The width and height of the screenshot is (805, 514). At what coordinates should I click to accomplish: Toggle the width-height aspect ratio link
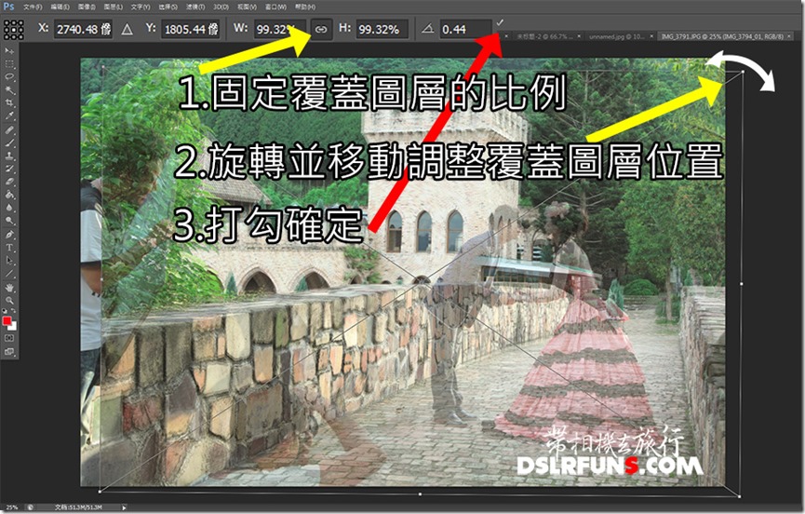point(320,29)
